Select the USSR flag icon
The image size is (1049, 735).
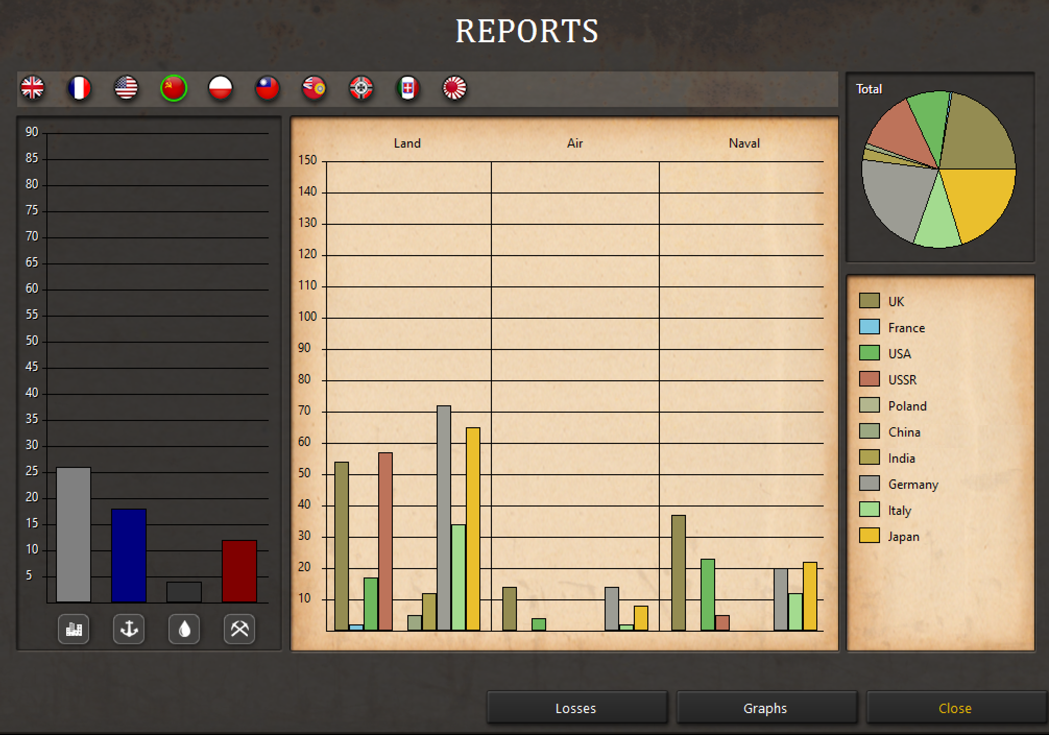tap(174, 88)
